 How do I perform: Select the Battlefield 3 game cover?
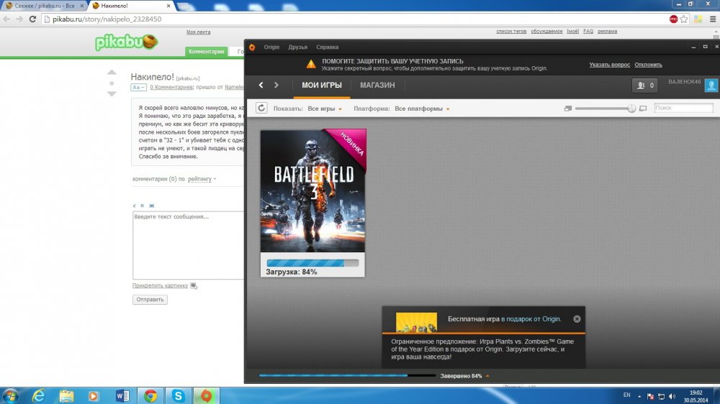pos(313,191)
